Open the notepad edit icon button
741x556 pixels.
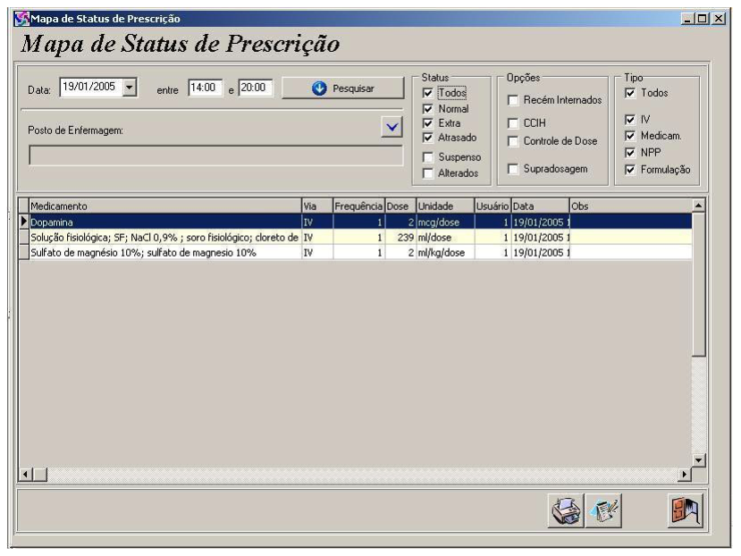pyautogui.click(x=603, y=510)
